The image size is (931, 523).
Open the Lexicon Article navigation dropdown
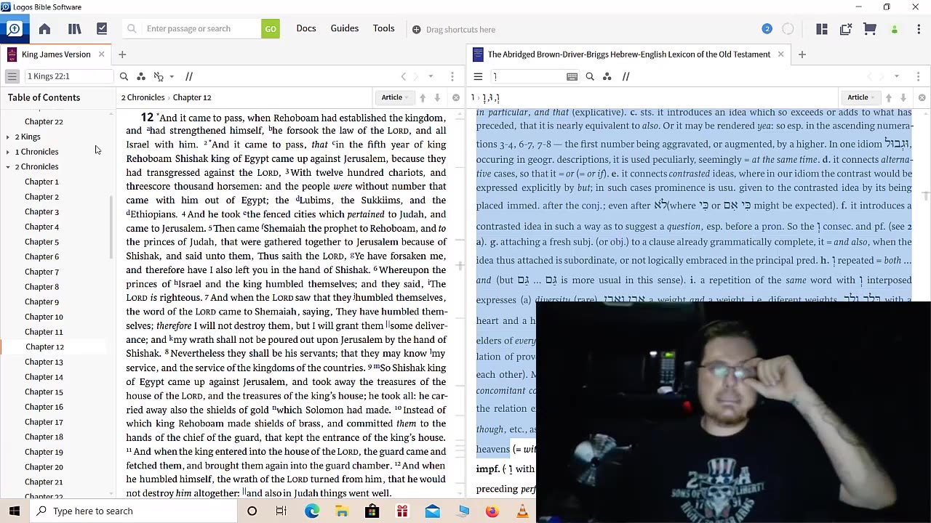[x=861, y=97]
